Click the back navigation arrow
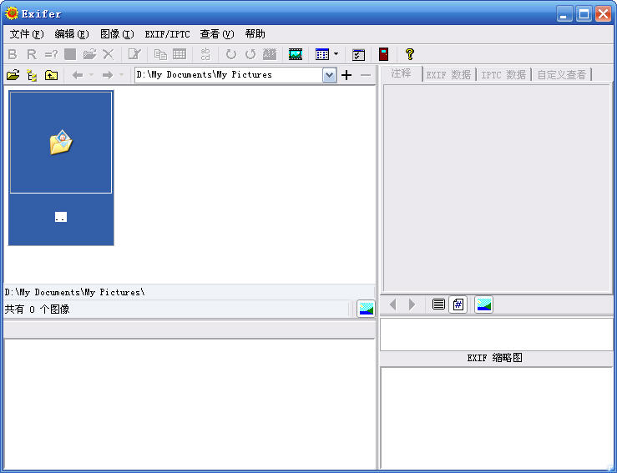 (x=78, y=75)
